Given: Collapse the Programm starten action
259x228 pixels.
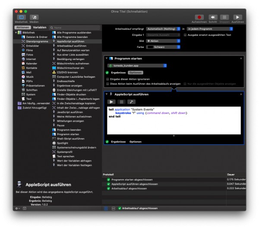Looking at the screenshot, I should (107, 58).
